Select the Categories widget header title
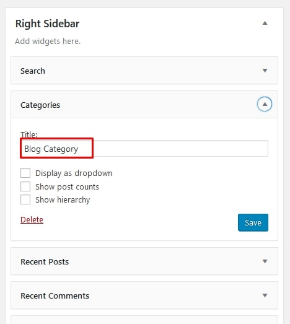The width and height of the screenshot is (290, 324). 40,105
